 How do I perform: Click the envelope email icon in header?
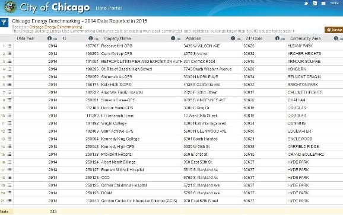[323, 4]
